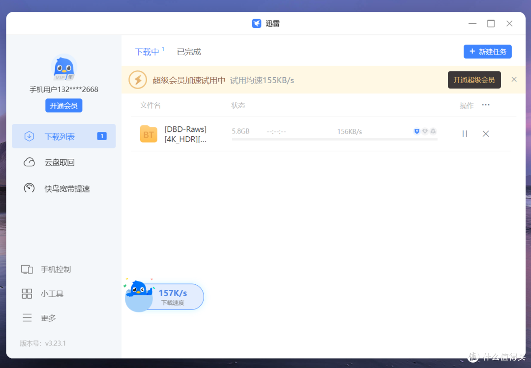This screenshot has width=531, height=368.
Task: Click the 5.8GB file size value
Action: pos(240,131)
